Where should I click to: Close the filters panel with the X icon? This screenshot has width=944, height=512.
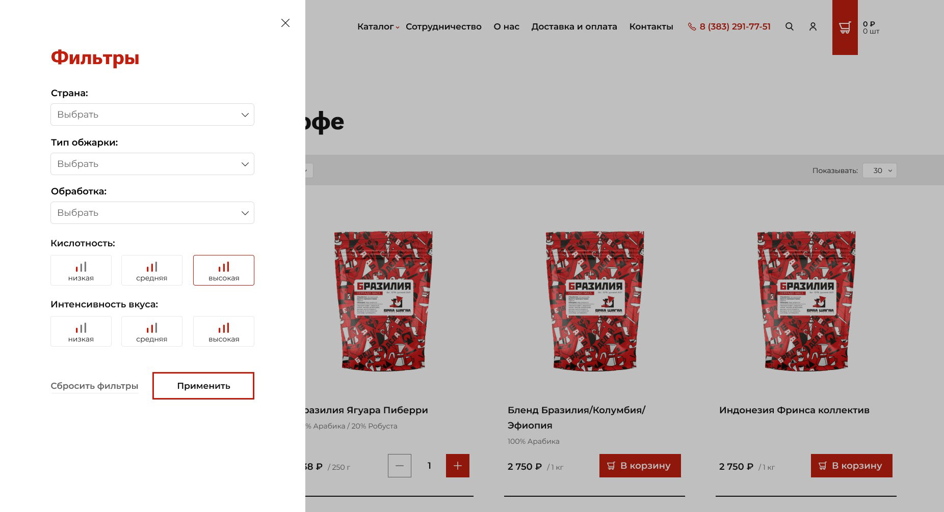point(285,23)
